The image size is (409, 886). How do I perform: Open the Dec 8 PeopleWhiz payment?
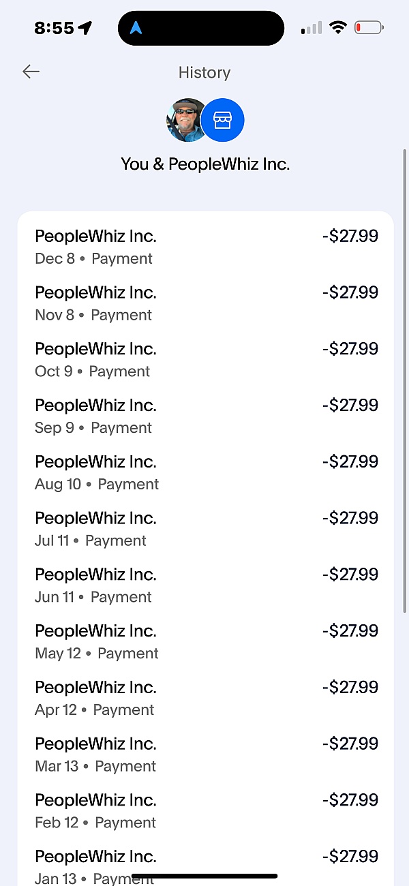click(x=205, y=247)
